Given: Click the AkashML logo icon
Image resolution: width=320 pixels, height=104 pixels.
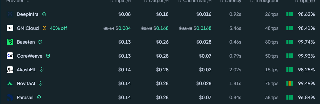Looking at the screenshot, I should (10, 70).
